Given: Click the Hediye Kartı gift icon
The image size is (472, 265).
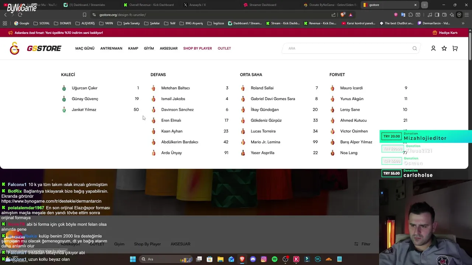Looking at the screenshot, I should tap(435, 33).
